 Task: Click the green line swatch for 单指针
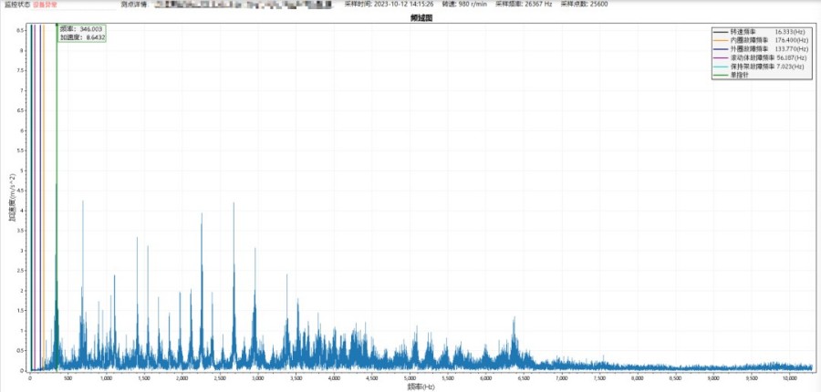click(721, 76)
